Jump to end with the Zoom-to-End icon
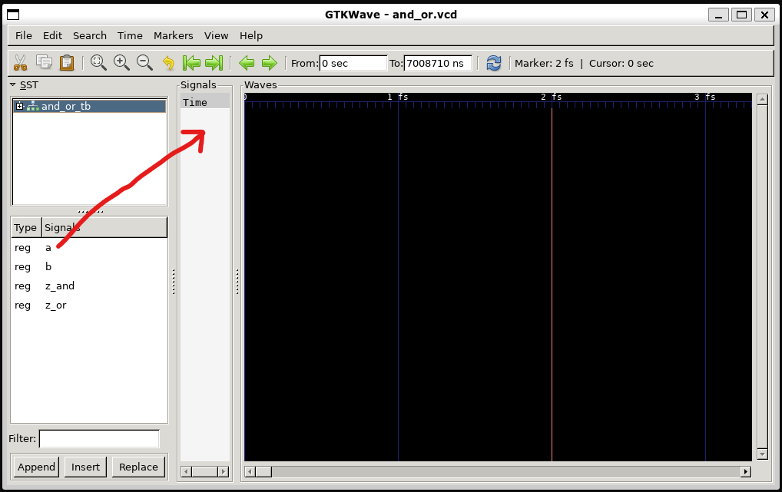The width and height of the screenshot is (782, 492). point(214,63)
